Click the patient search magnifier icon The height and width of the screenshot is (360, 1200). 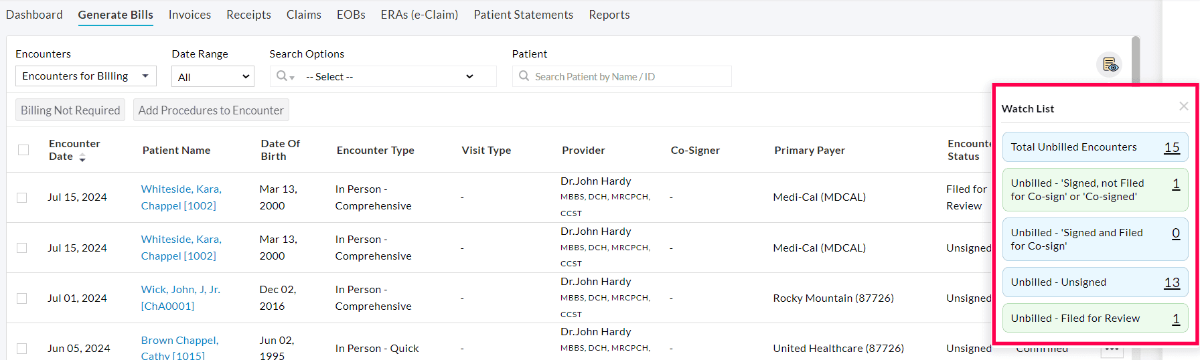[x=524, y=76]
